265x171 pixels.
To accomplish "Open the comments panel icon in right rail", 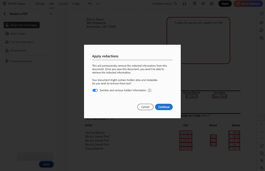I will pyautogui.click(x=261, y=22).
